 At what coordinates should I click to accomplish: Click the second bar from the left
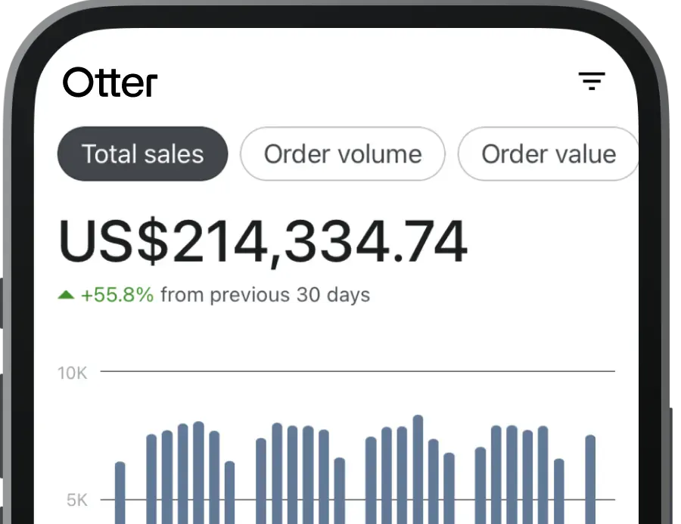(x=151, y=478)
